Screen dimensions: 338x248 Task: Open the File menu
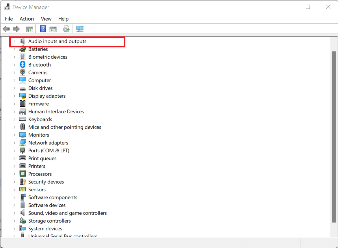click(x=9, y=19)
